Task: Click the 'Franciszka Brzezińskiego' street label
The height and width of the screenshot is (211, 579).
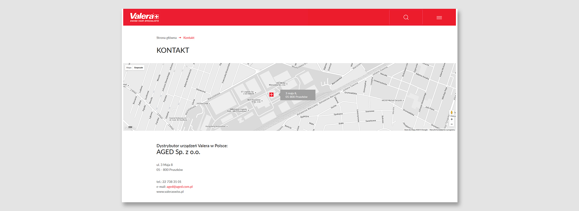Action: coord(226,73)
